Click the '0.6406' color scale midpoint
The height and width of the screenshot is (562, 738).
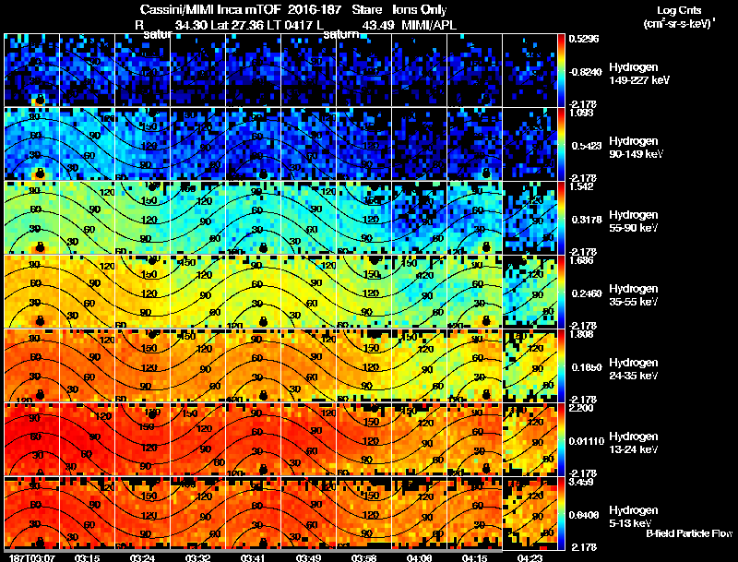click(584, 516)
